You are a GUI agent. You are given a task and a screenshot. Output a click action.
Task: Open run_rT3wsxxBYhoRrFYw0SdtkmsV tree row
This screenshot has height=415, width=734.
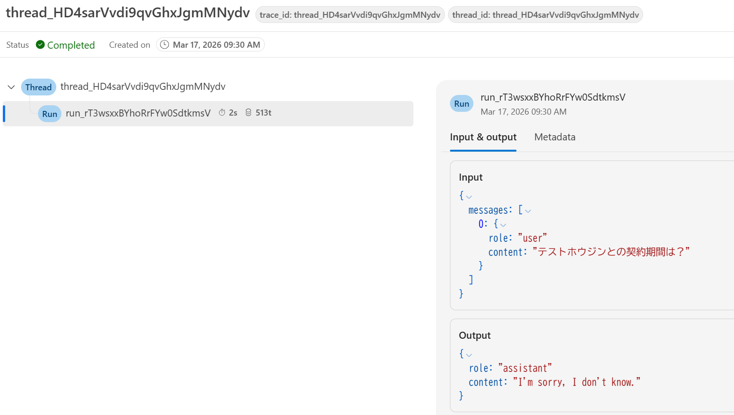(x=208, y=114)
